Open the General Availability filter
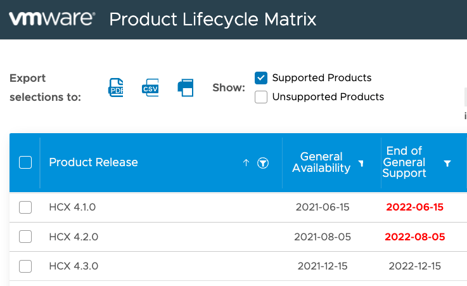 [x=361, y=164]
